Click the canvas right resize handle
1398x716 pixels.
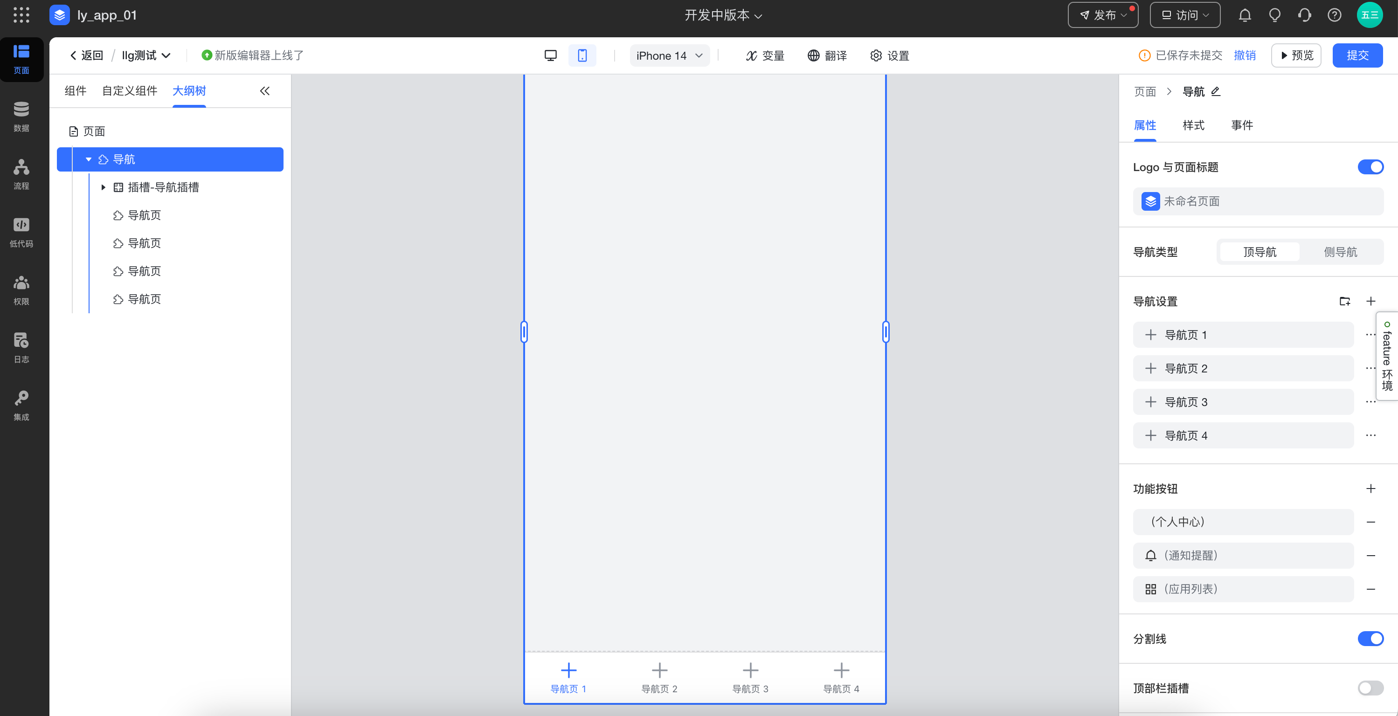[x=886, y=331]
